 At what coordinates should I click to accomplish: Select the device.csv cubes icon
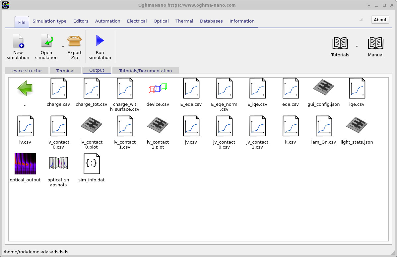(158, 88)
